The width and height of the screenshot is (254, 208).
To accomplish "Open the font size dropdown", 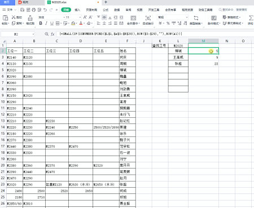I will 80,17.
